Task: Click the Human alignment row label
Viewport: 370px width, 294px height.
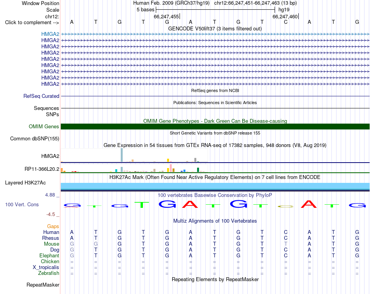Action: pyautogui.click(x=51, y=232)
